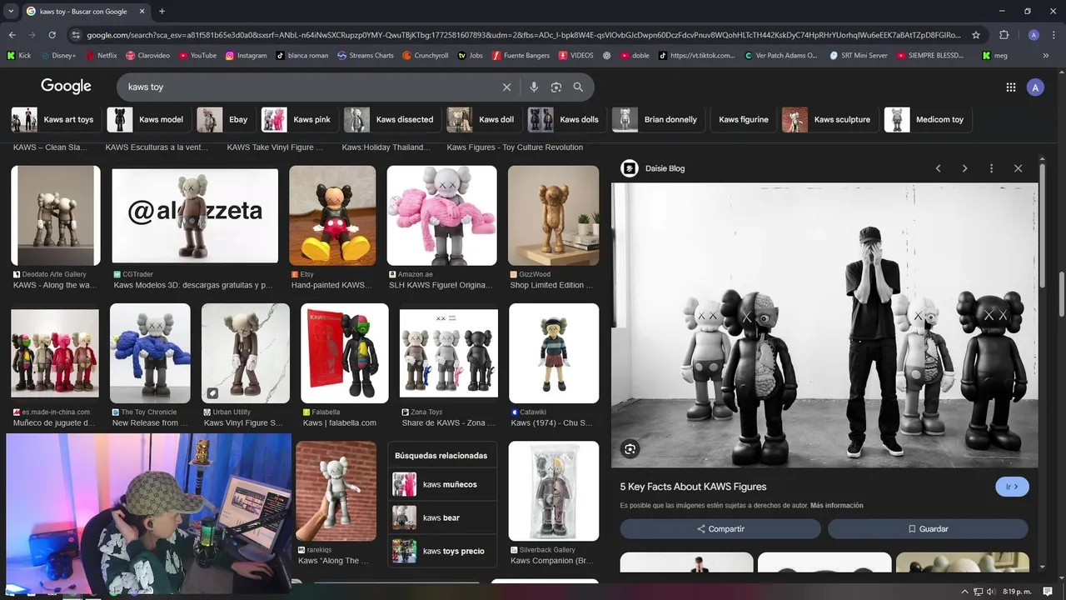Viewport: 1066px width, 600px height.
Task: Open the Catawiki Chu S figure thumbnail
Action: pos(554,353)
